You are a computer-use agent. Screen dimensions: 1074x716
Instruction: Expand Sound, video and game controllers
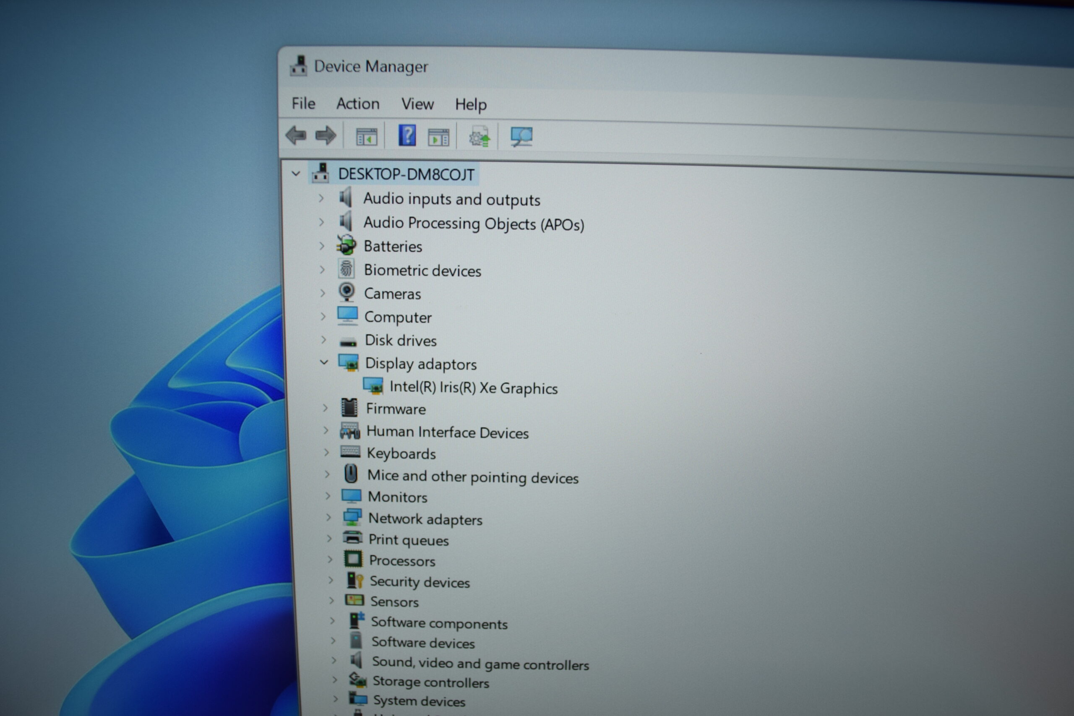[334, 660]
